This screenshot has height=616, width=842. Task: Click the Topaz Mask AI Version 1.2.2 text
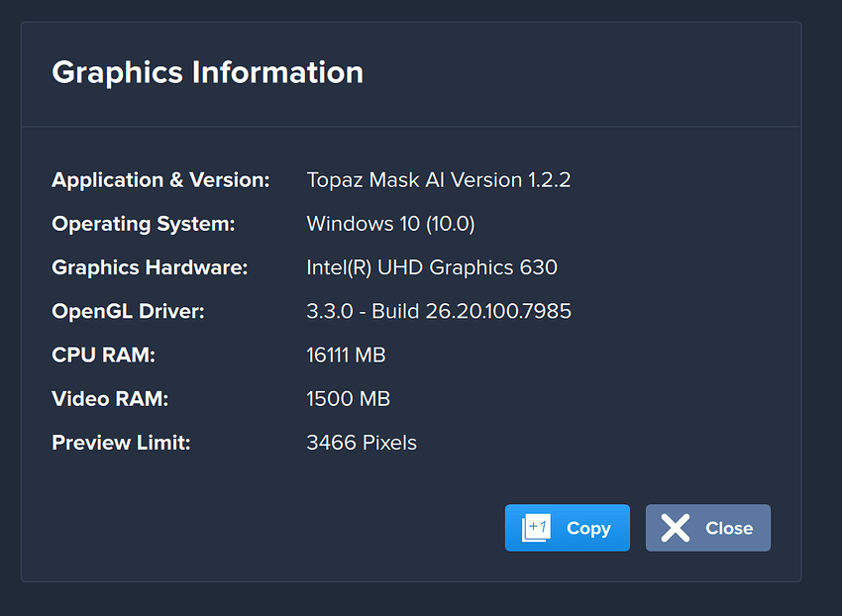[439, 180]
